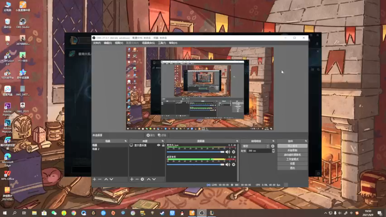Open the 帮助(H) menu in OBS

(x=173, y=43)
